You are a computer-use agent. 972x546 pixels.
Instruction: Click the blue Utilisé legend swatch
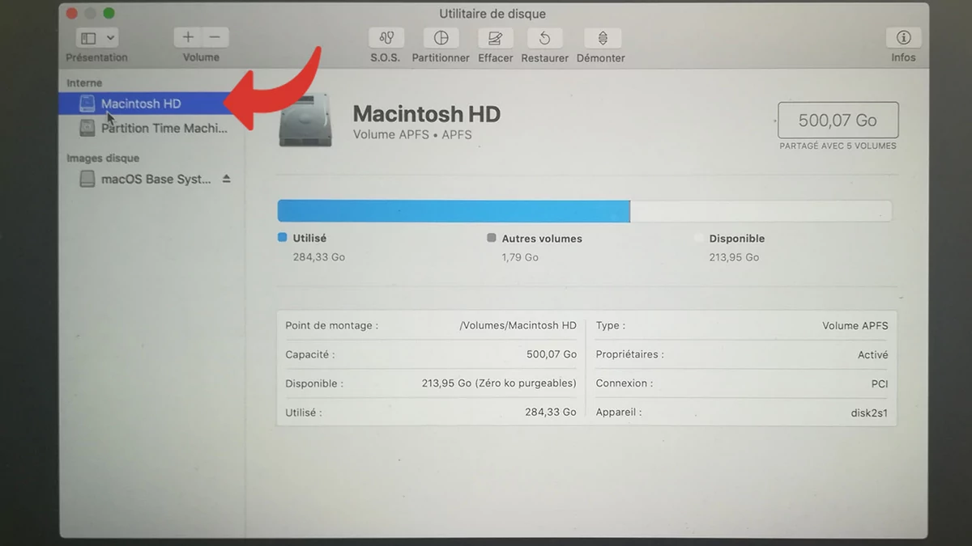click(282, 238)
